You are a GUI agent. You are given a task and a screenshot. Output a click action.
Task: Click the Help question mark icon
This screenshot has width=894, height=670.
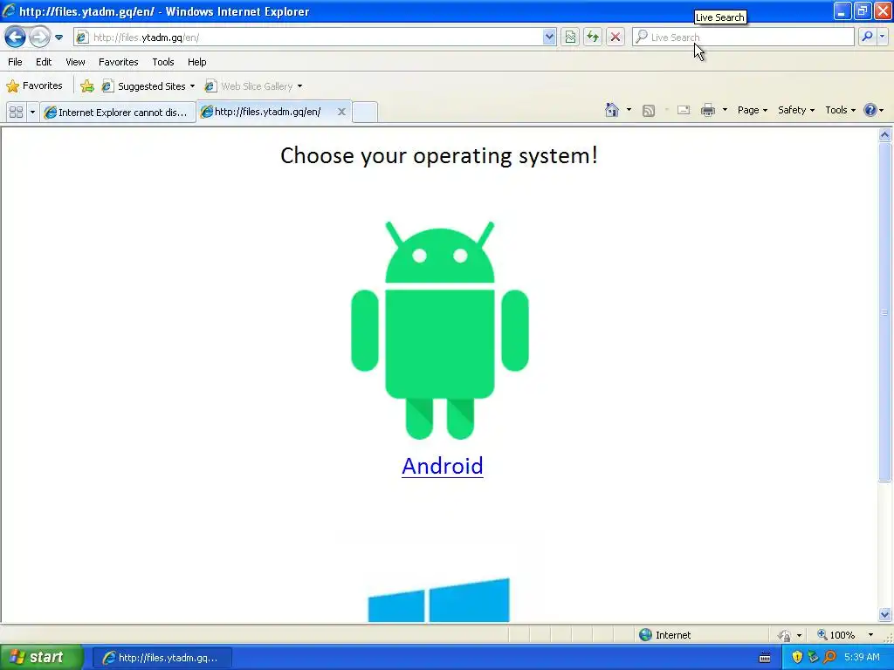[x=870, y=110]
